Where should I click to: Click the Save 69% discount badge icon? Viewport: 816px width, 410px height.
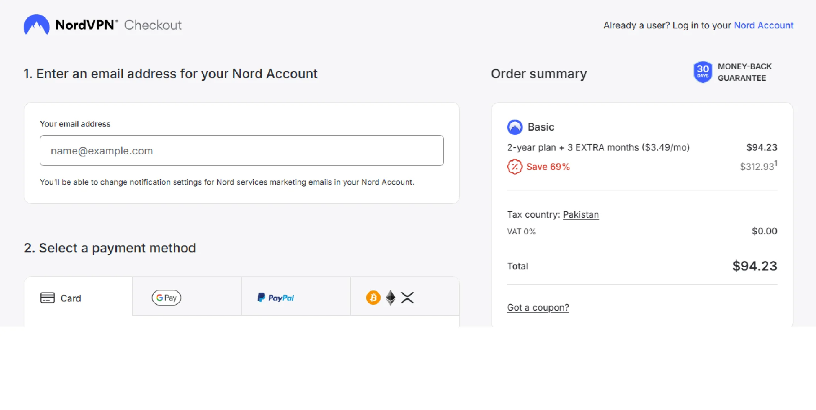click(514, 167)
